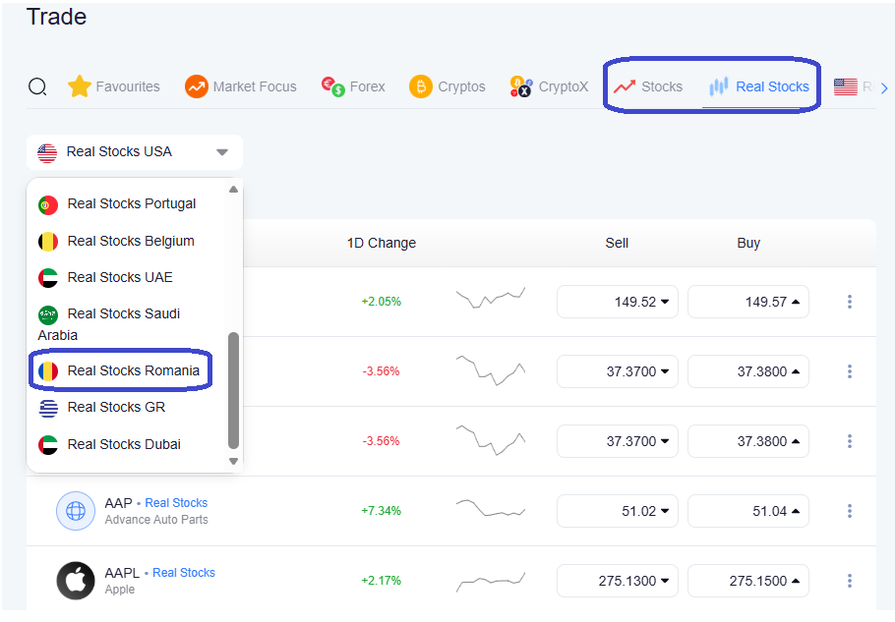
Task: Click the Real Stocks link beside Apple
Action: (x=183, y=572)
